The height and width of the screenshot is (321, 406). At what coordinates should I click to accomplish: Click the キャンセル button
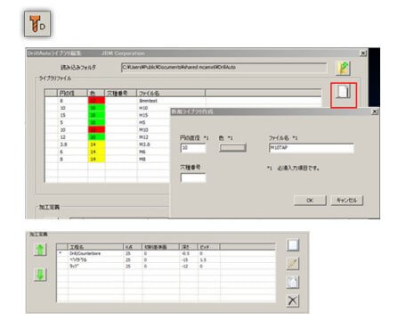pyautogui.click(x=346, y=201)
